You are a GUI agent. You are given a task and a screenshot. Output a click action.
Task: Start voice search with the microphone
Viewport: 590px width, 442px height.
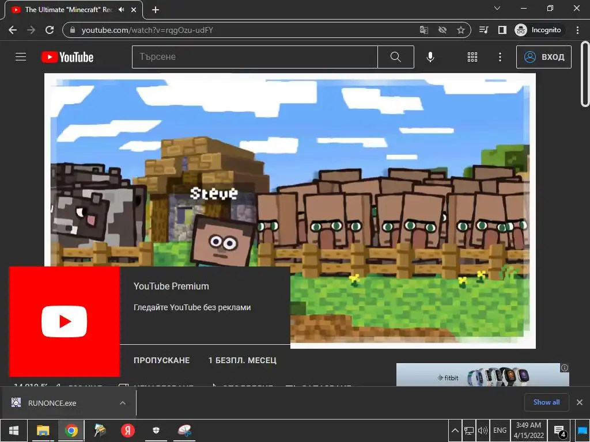[430, 57]
